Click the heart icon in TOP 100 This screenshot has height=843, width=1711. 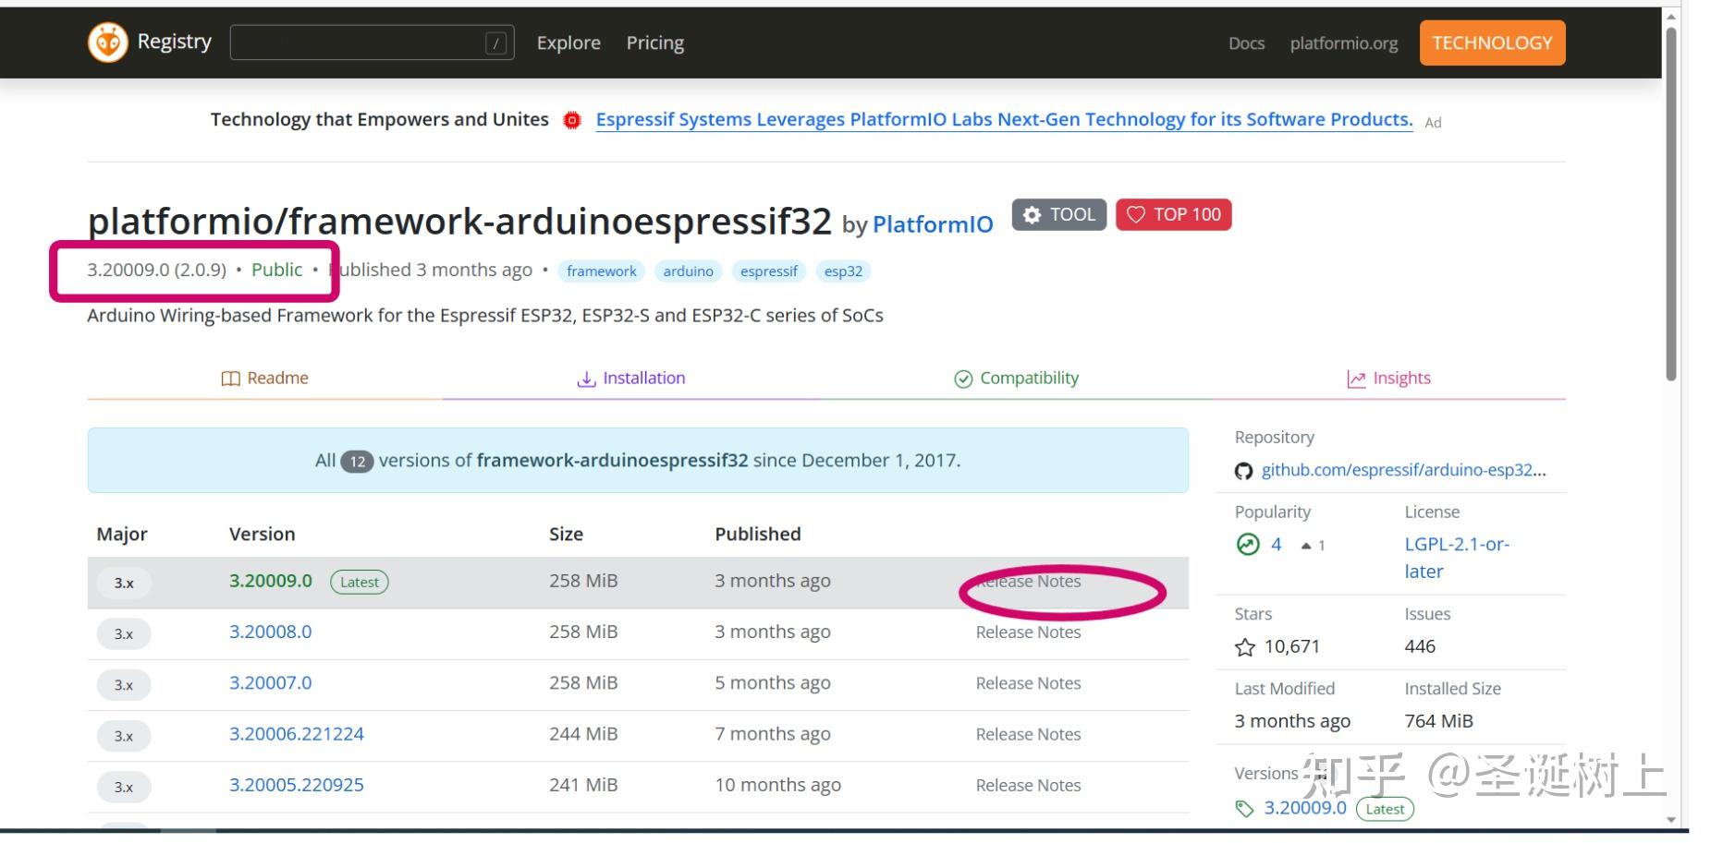point(1136,215)
